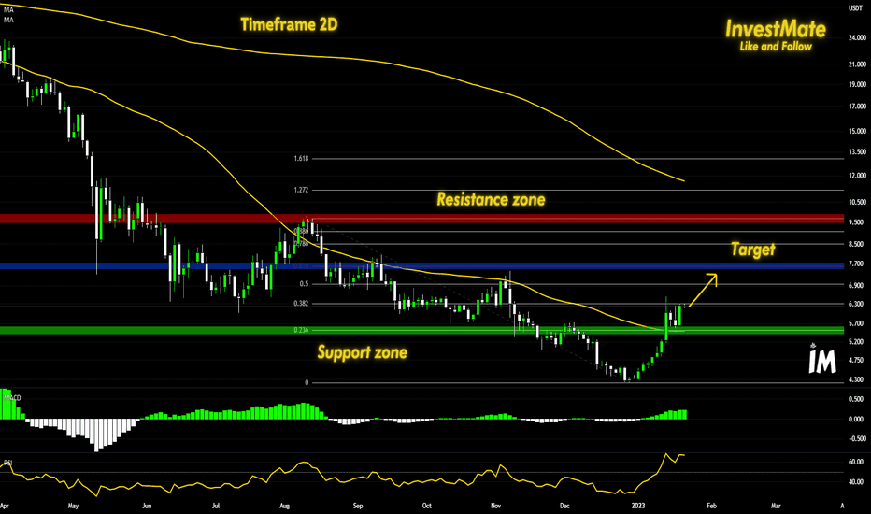This screenshot has width=871, height=514.
Task: Select the green support zone band
Action: click(x=421, y=330)
